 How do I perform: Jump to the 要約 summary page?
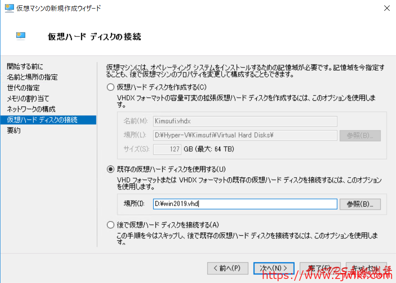coord(17,130)
